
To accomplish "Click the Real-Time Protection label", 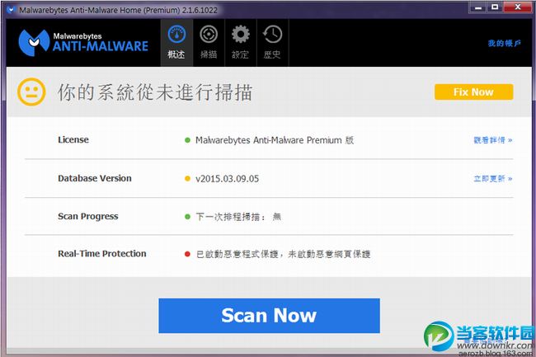I will 102,253.
